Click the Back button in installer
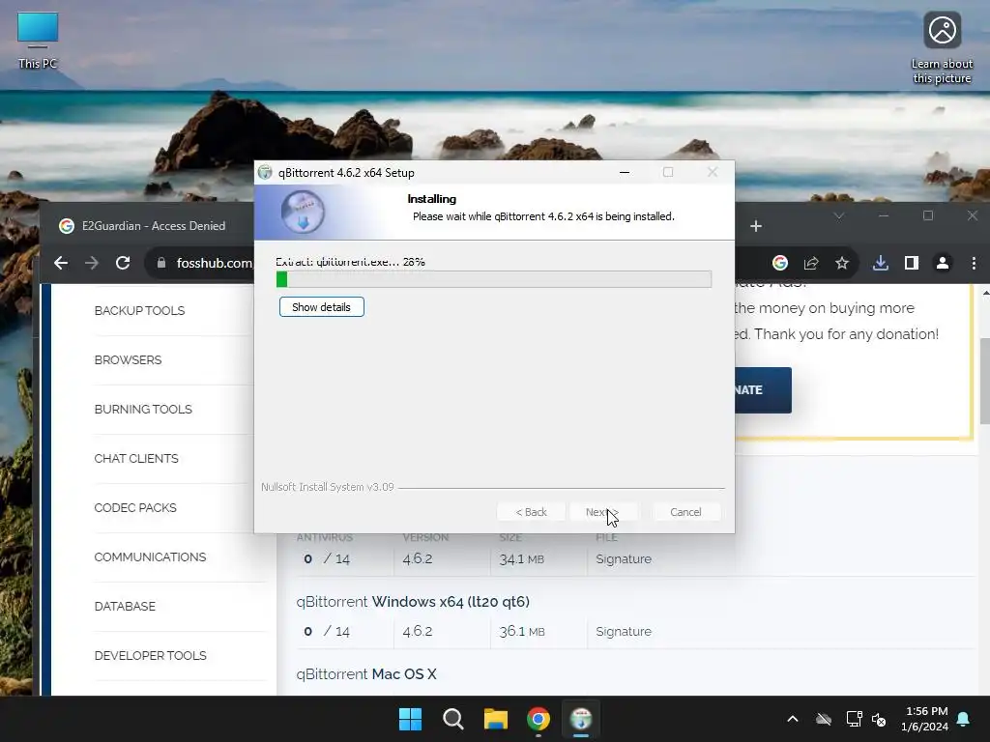Image resolution: width=990 pixels, height=742 pixels. [531, 512]
